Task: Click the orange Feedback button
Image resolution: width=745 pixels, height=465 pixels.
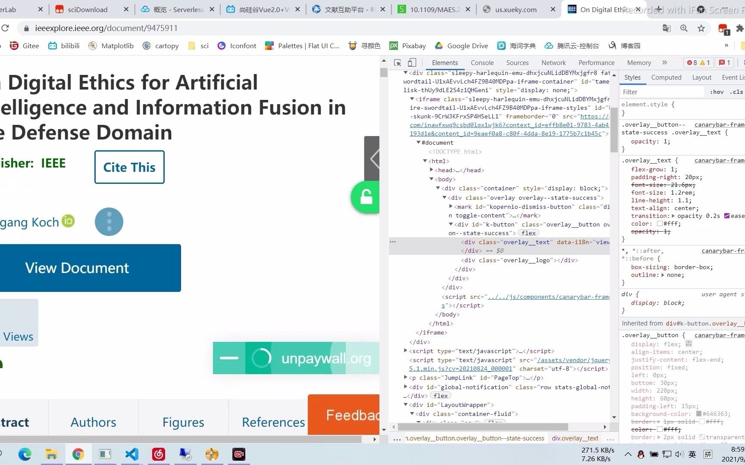Action: [344, 415]
